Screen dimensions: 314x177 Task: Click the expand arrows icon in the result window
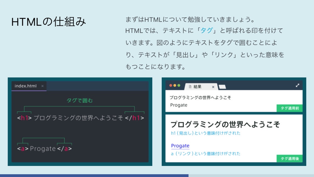point(297,85)
